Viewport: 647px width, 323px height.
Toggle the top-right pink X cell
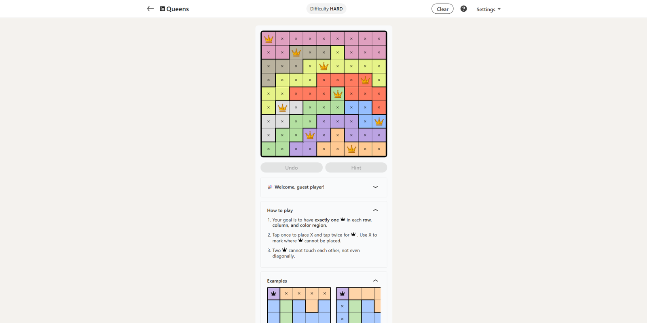tap(379, 39)
